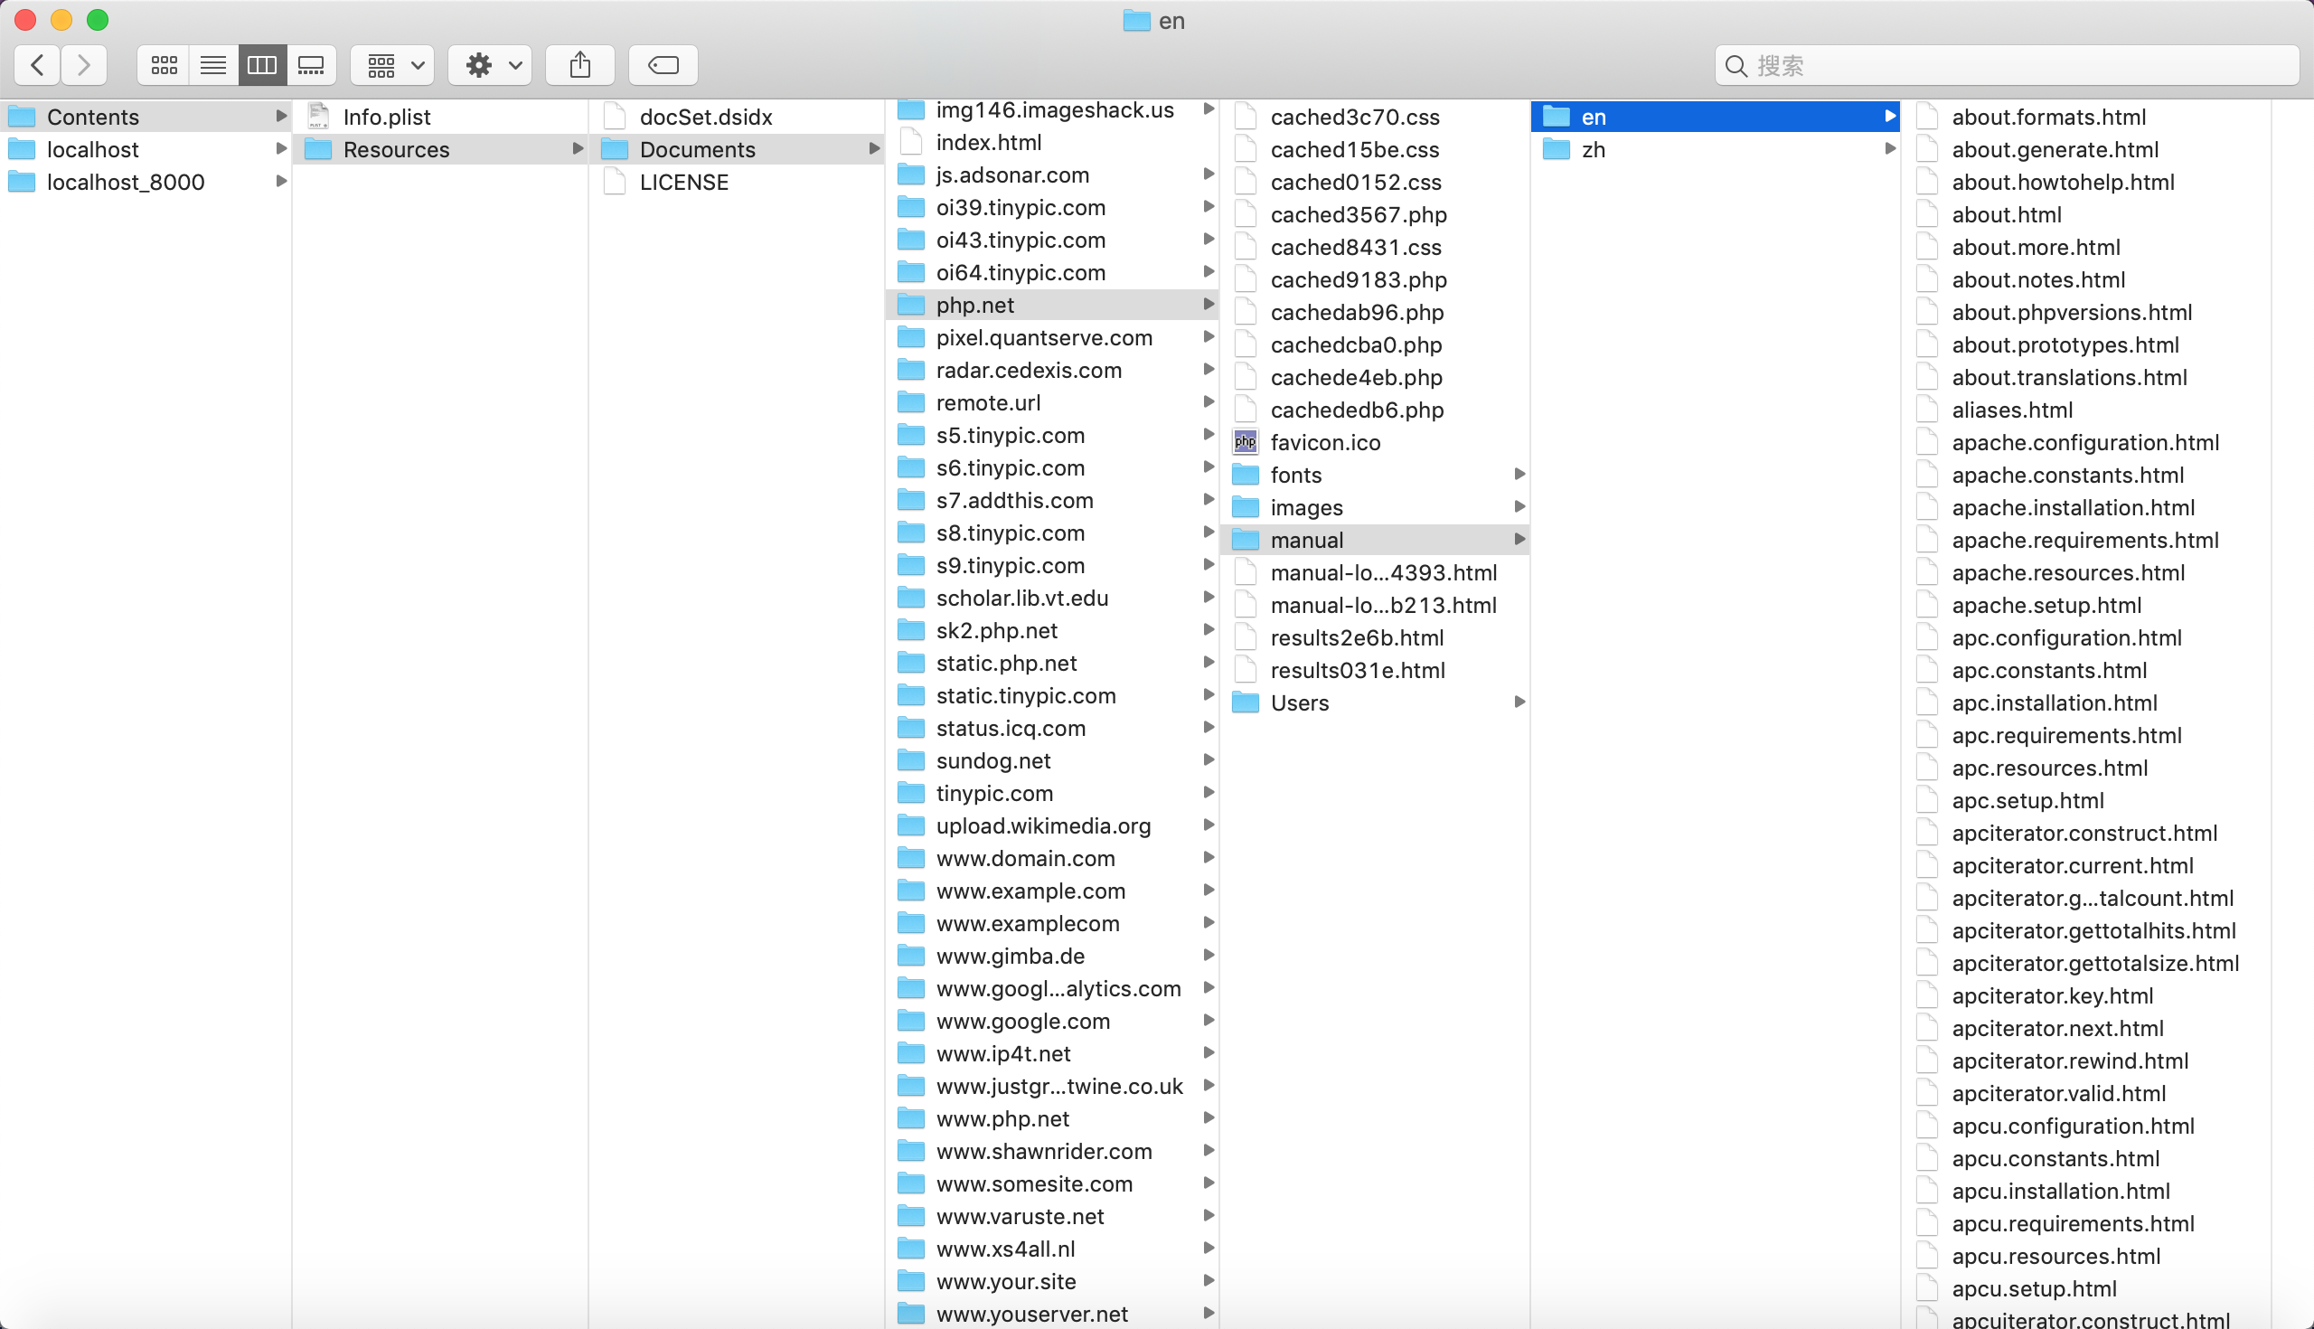
Task: Select the Users folder
Action: [x=1299, y=702]
